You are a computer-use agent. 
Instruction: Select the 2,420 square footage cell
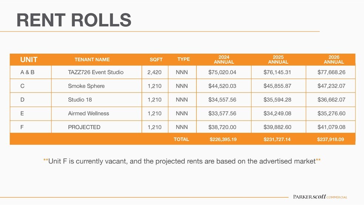click(x=154, y=72)
